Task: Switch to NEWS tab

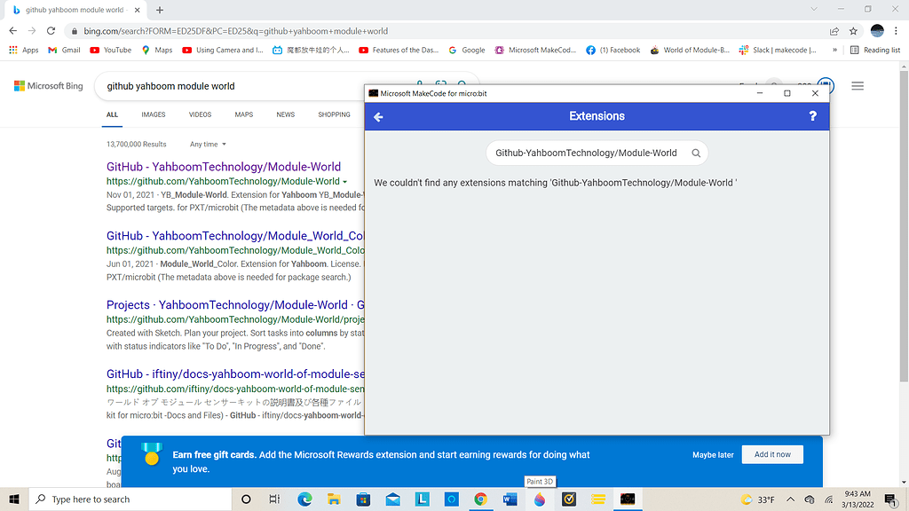Action: tap(286, 114)
